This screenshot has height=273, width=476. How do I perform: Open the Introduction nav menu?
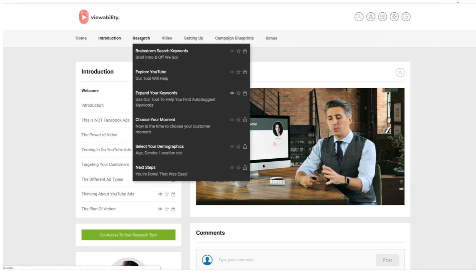[x=109, y=38]
